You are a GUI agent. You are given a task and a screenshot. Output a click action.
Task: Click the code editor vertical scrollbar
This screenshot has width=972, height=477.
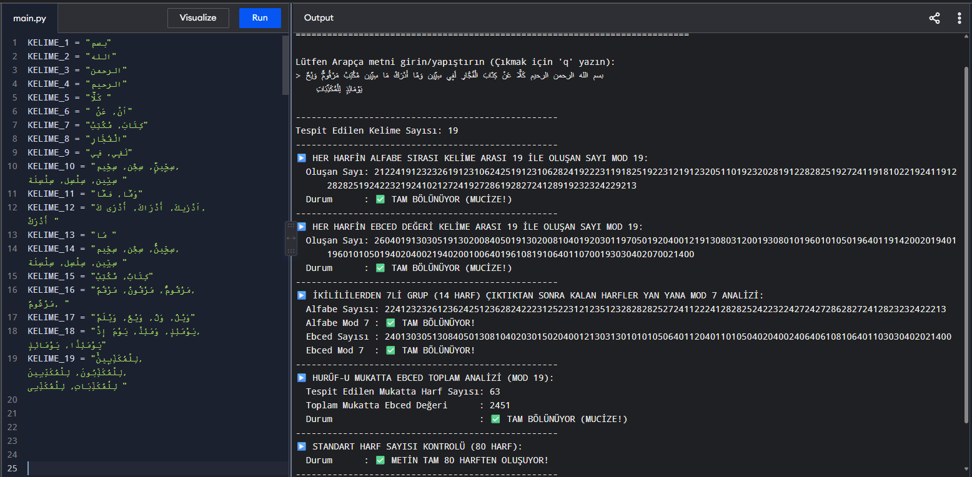[285, 66]
